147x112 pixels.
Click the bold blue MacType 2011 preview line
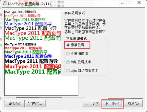tap(28, 56)
